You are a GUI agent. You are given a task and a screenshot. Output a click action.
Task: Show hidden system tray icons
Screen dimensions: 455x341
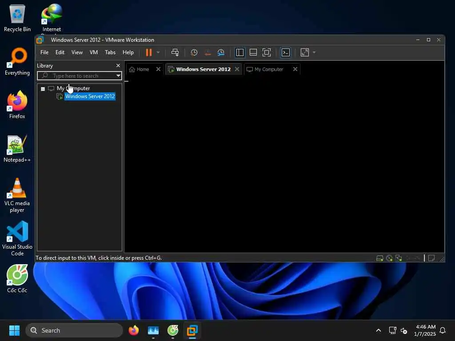(379, 330)
